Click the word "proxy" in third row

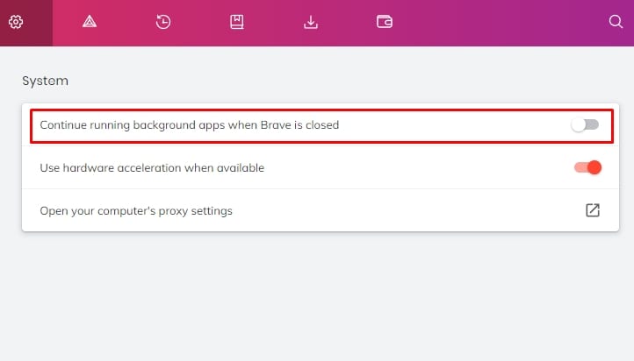tap(173, 211)
